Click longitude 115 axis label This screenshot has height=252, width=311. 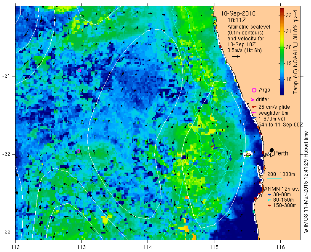point(214,247)
